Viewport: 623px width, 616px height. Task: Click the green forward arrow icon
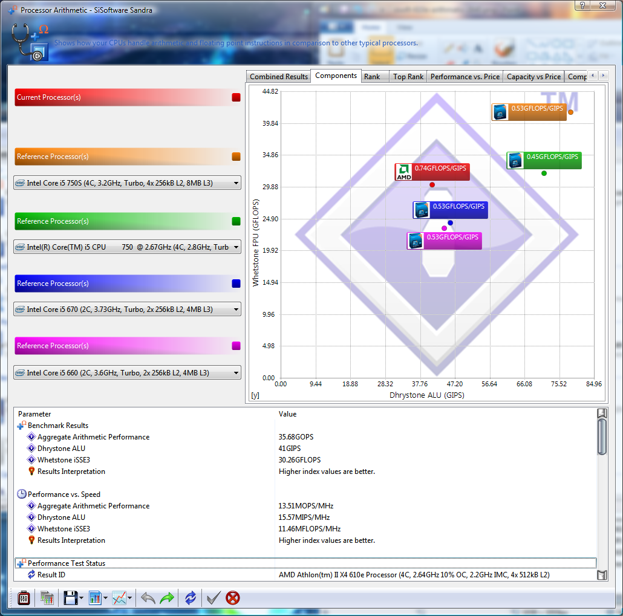coord(167,598)
